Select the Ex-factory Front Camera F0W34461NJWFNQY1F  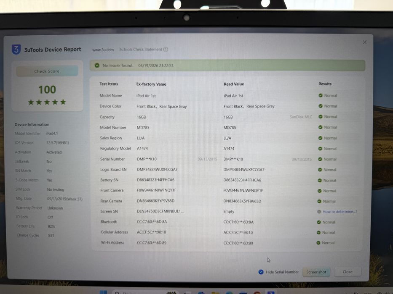point(156,190)
